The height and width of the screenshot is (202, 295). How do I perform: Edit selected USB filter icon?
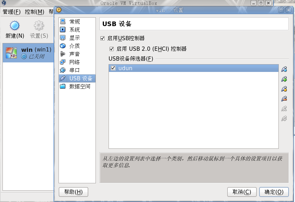tap(284, 89)
